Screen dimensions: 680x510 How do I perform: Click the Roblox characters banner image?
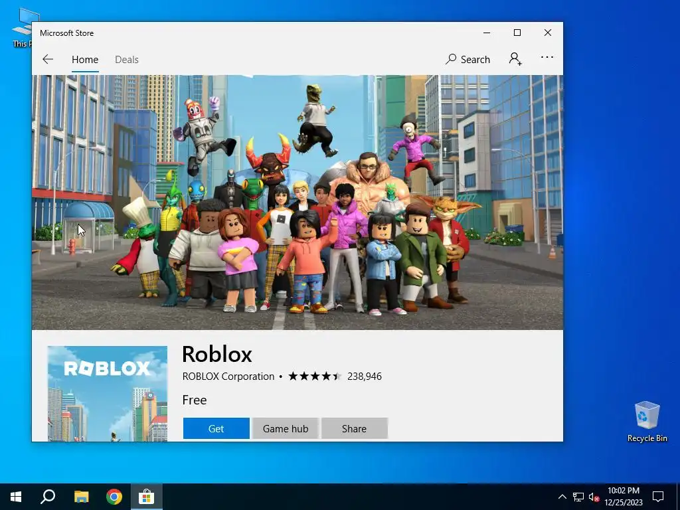[x=297, y=203]
